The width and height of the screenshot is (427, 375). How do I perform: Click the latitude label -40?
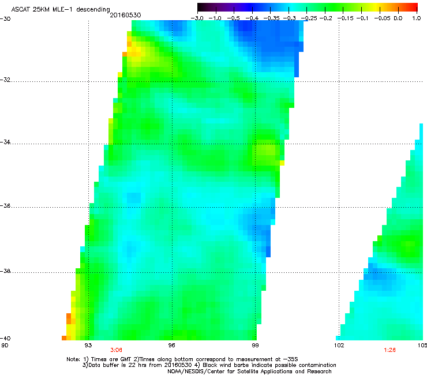coord(5,338)
